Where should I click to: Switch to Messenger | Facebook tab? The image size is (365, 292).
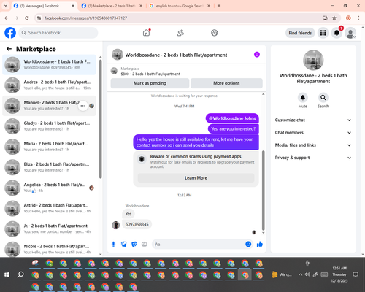coord(44,6)
